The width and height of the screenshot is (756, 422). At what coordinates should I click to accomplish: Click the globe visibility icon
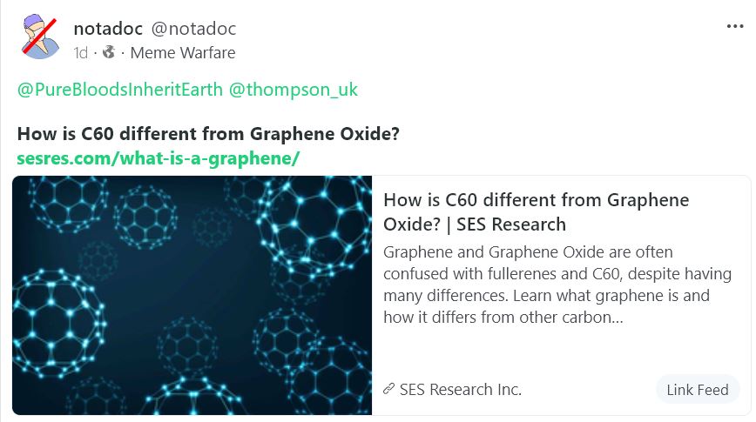[x=109, y=52]
